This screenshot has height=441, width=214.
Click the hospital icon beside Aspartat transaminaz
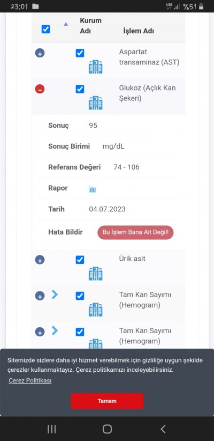tap(95, 67)
